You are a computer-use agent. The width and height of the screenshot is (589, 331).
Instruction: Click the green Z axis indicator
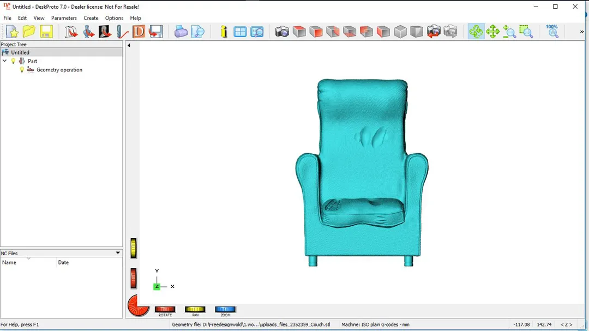pyautogui.click(x=157, y=286)
